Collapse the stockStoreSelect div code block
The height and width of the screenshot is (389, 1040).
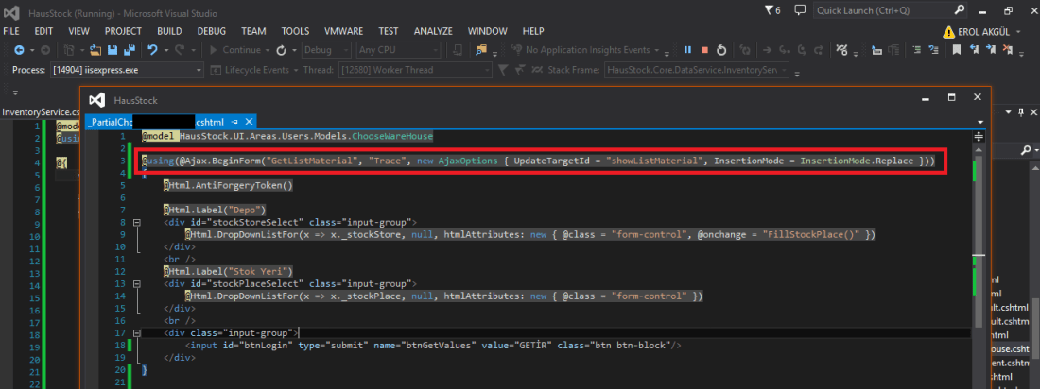coord(137,223)
